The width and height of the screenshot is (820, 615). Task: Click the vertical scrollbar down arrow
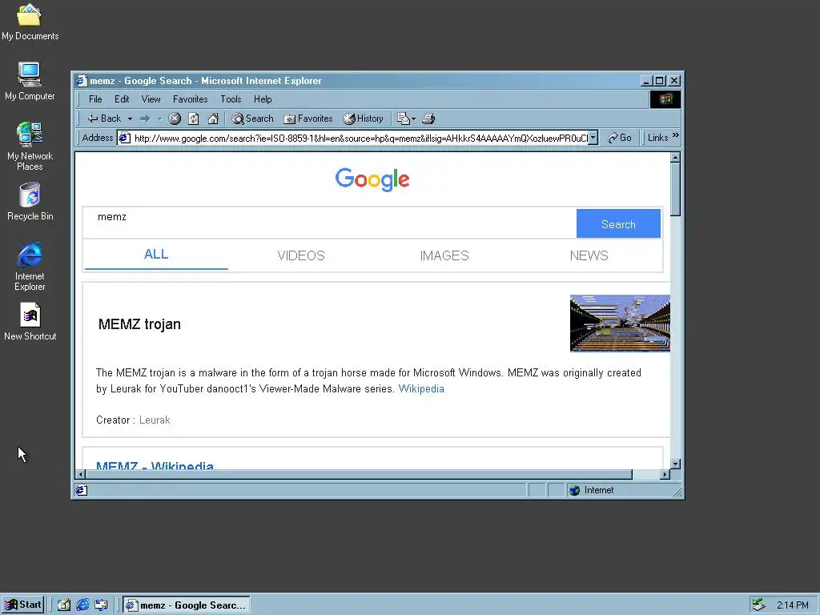pyautogui.click(x=675, y=464)
